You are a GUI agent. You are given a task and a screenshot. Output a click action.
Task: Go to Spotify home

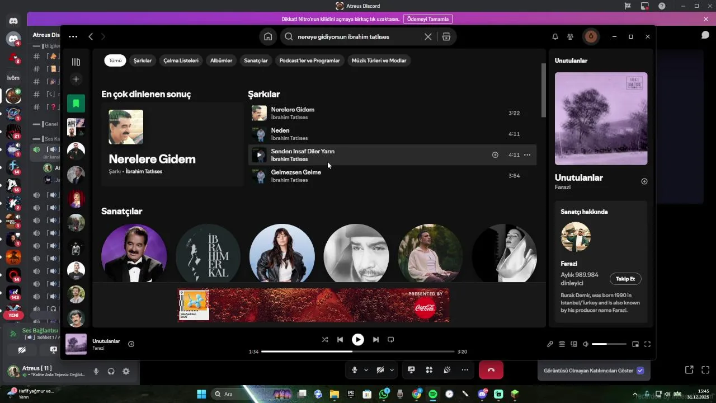click(268, 36)
